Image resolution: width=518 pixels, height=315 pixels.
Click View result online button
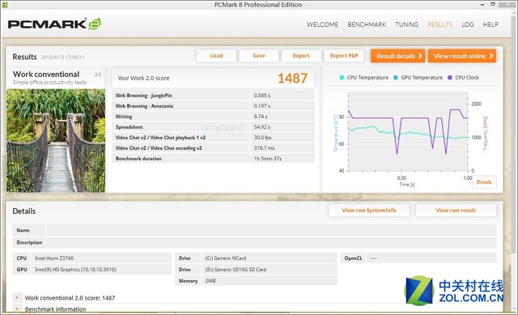(x=462, y=56)
